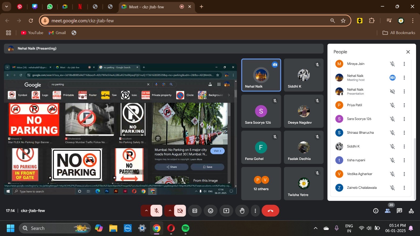The image size is (420, 236).
Task: Toggle closed captions button
Action: coord(195,211)
